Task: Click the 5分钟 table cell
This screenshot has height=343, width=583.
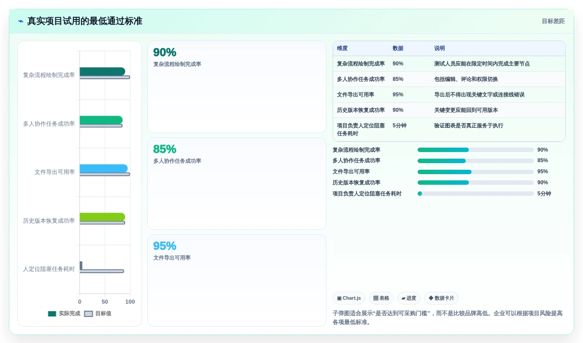Action: tap(399, 126)
